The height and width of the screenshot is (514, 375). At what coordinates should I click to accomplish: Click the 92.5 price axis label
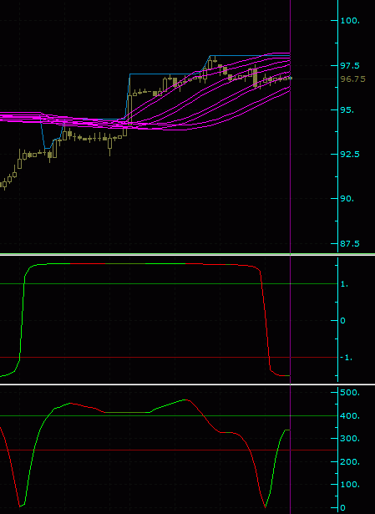[350, 154]
